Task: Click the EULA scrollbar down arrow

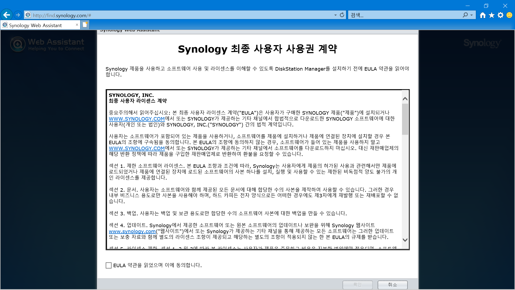Action: [405, 240]
